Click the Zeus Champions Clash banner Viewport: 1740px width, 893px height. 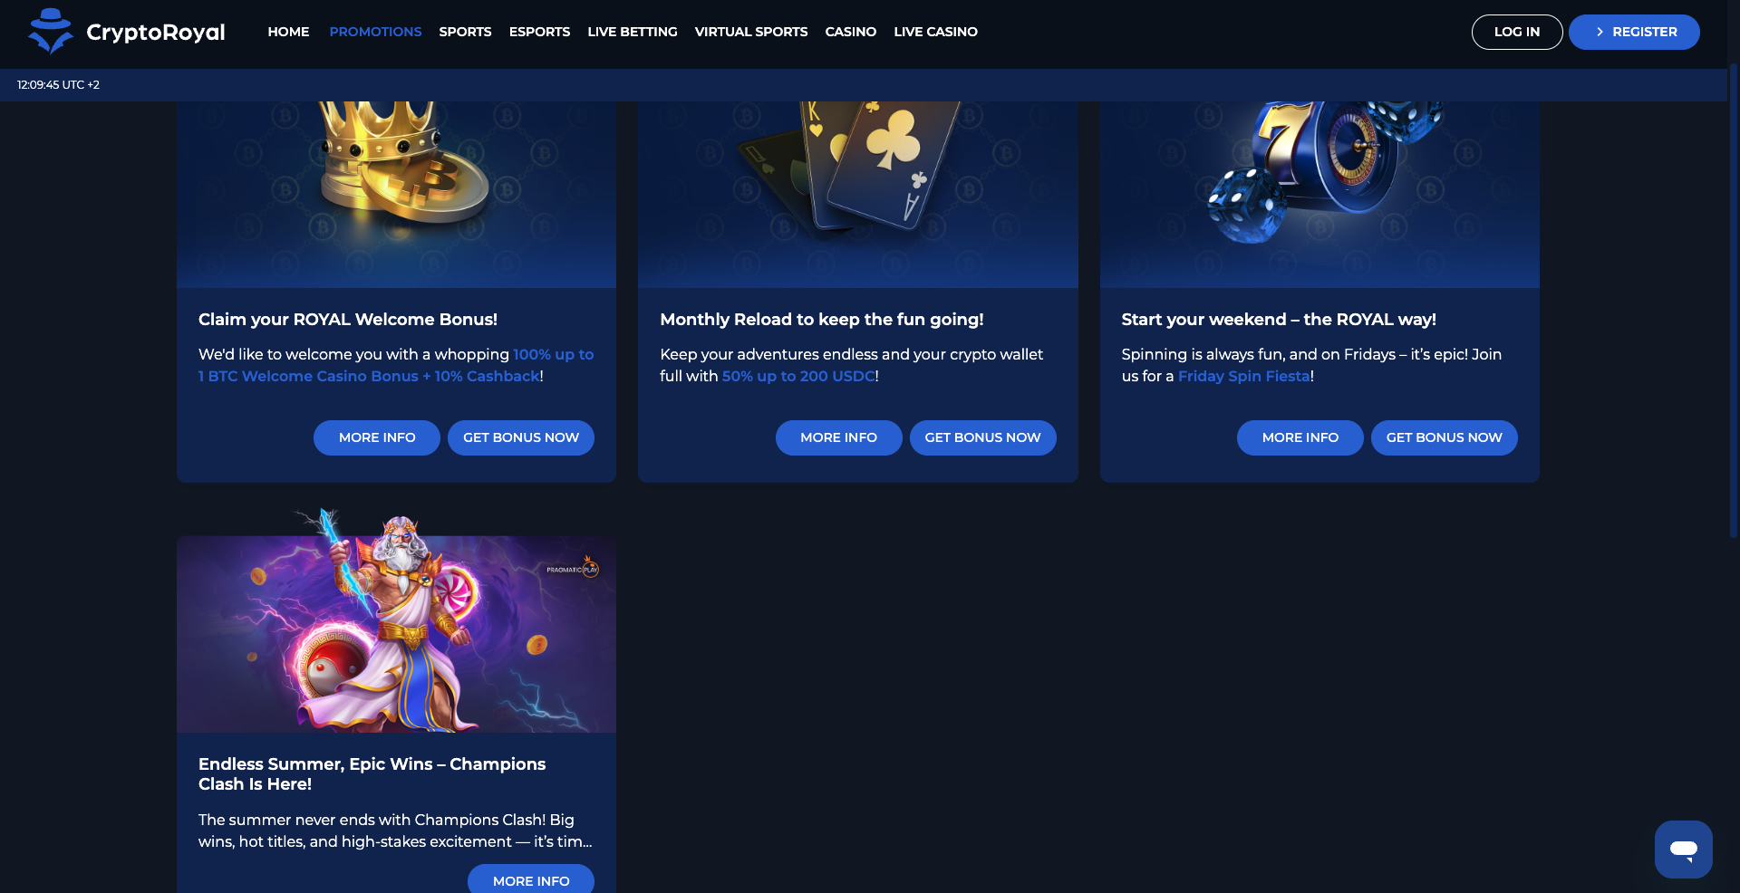[x=397, y=625]
